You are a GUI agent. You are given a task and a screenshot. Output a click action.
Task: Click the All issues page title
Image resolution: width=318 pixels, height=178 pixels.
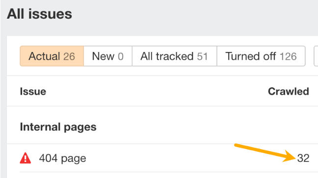pos(40,14)
